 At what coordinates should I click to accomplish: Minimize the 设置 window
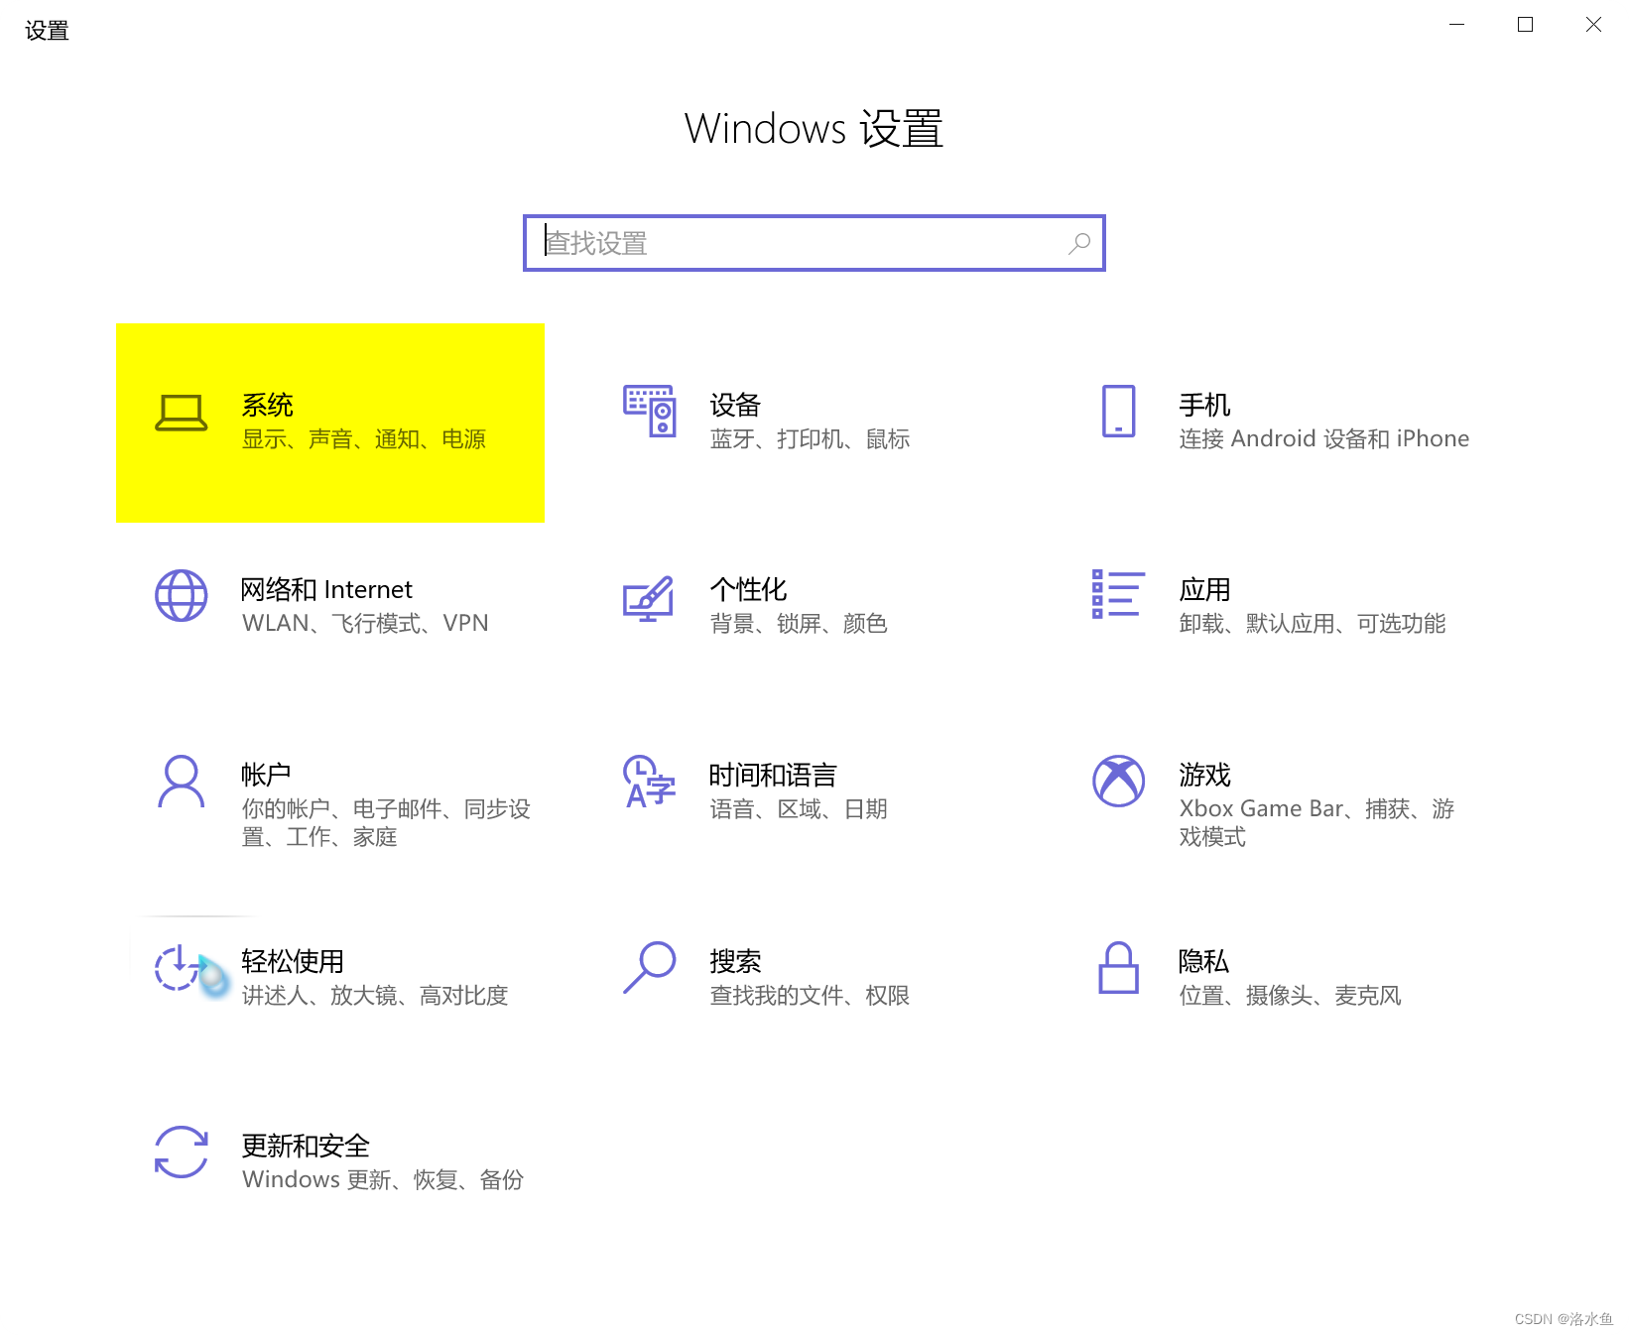pos(1456,25)
